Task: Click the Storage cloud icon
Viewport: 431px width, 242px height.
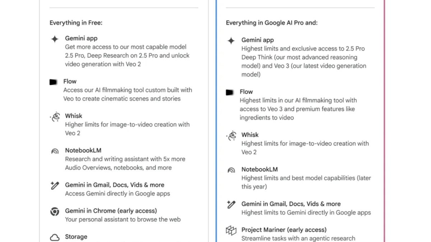Action: (x=55, y=237)
